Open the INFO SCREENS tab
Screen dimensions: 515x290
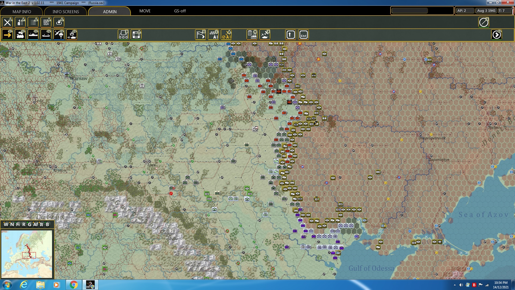(x=66, y=12)
